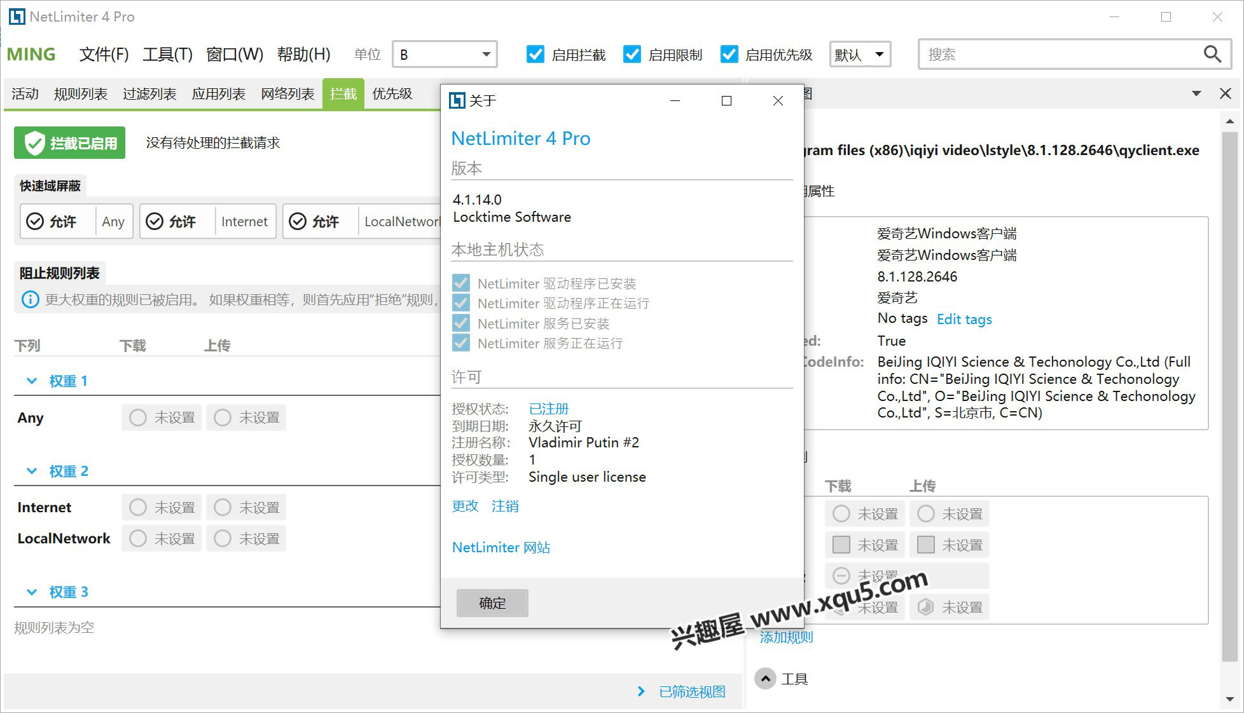The width and height of the screenshot is (1244, 713).
Task: Open the 帮助(H) menu
Action: click(303, 55)
